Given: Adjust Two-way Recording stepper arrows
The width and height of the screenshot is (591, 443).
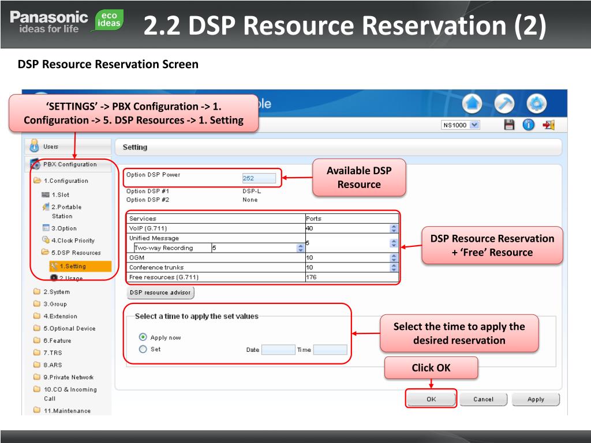Looking at the screenshot, I should [300, 248].
